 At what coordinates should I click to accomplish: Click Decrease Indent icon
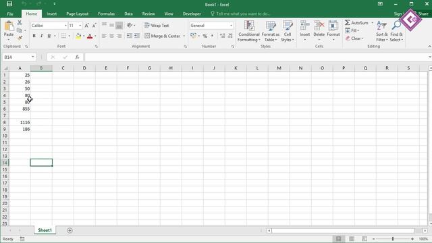(x=129, y=36)
